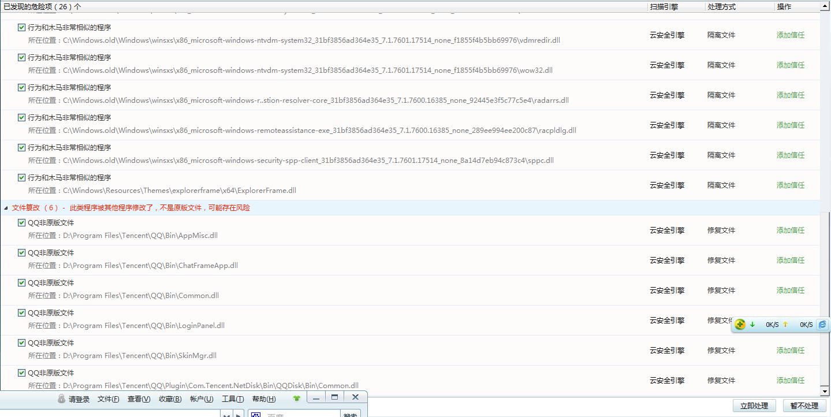Viewport: 831px width, 417px height.
Task: Select the path ending in ExplorerFrame.dll
Action: click(180, 191)
